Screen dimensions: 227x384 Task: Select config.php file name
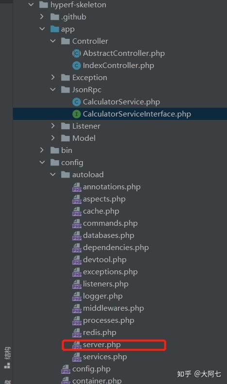(x=91, y=369)
